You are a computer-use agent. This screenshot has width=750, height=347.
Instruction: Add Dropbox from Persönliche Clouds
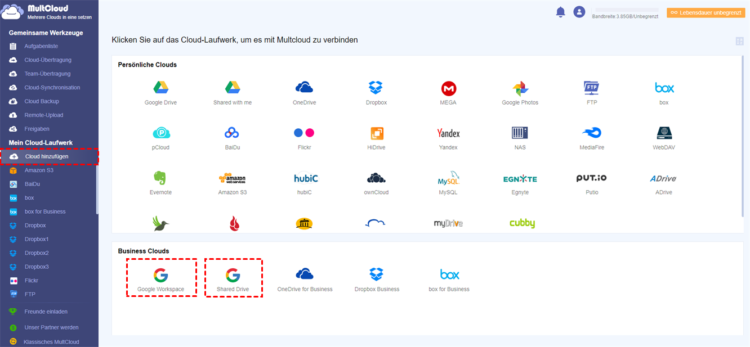point(376,88)
